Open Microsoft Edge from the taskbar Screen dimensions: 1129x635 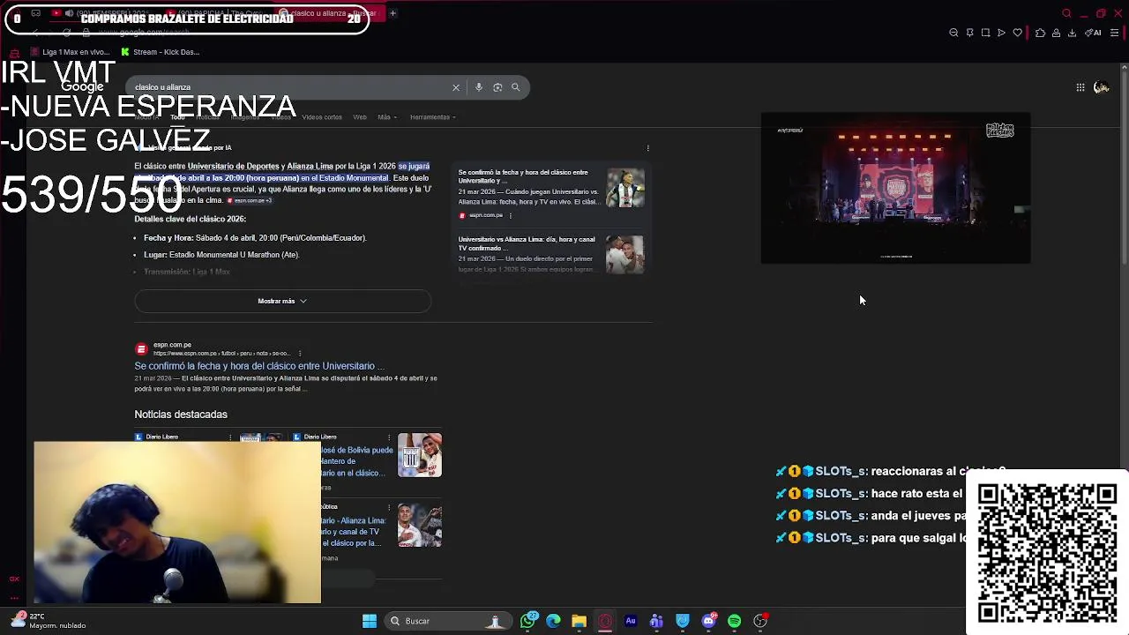point(553,621)
